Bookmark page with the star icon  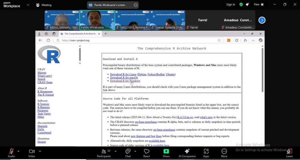[219, 40]
